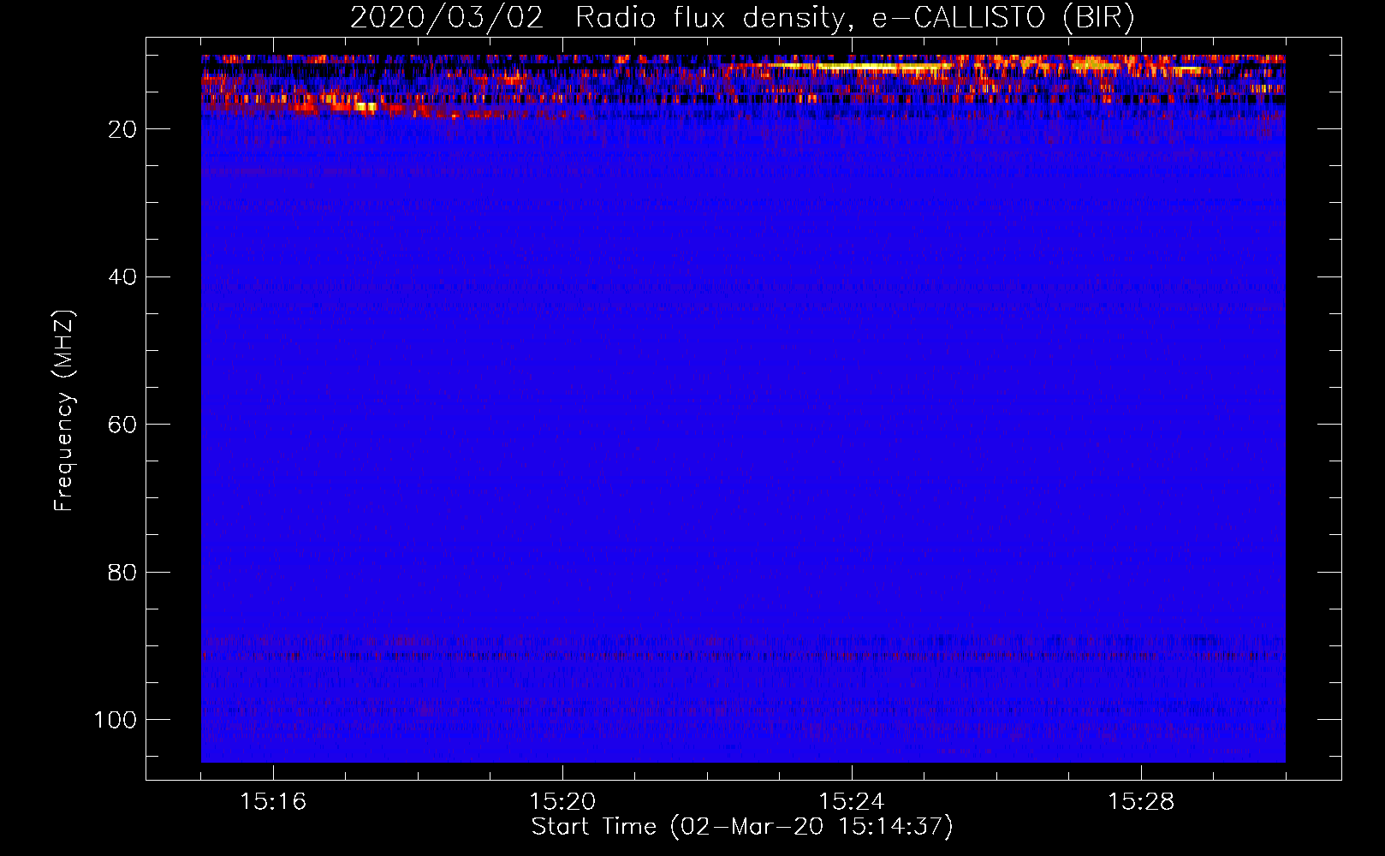Click the '40' frequency axis label
The height and width of the screenshot is (856, 1385).
coord(122,277)
